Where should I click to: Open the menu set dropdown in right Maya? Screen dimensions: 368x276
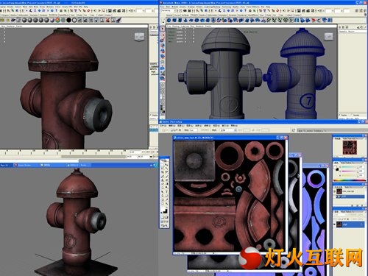tap(168, 11)
